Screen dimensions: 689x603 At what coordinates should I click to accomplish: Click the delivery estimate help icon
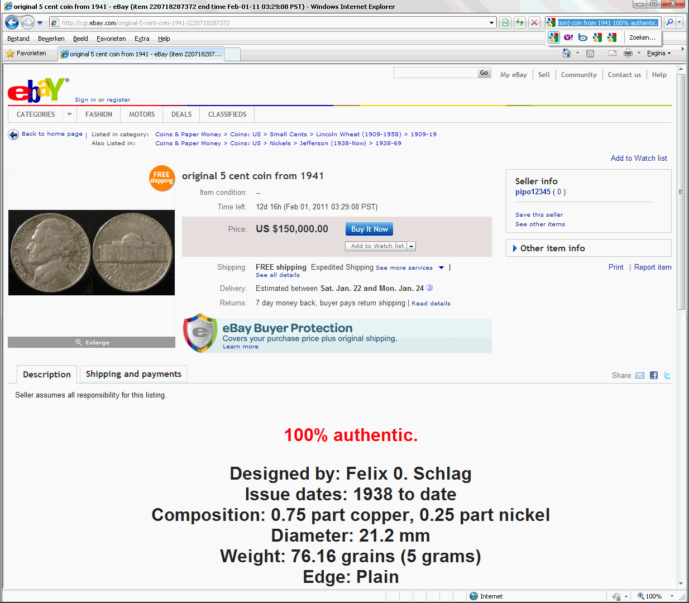pyautogui.click(x=429, y=288)
